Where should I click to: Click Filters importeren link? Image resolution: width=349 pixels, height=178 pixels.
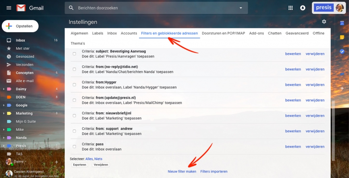214,172
